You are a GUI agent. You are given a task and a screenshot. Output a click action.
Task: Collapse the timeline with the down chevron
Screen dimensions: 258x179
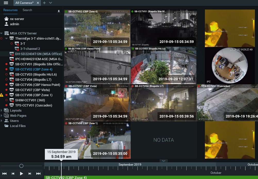tap(164, 161)
